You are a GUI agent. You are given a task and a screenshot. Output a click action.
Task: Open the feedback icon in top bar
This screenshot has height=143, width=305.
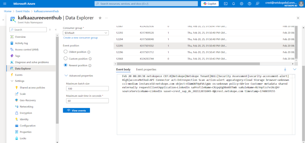pos(258,4)
